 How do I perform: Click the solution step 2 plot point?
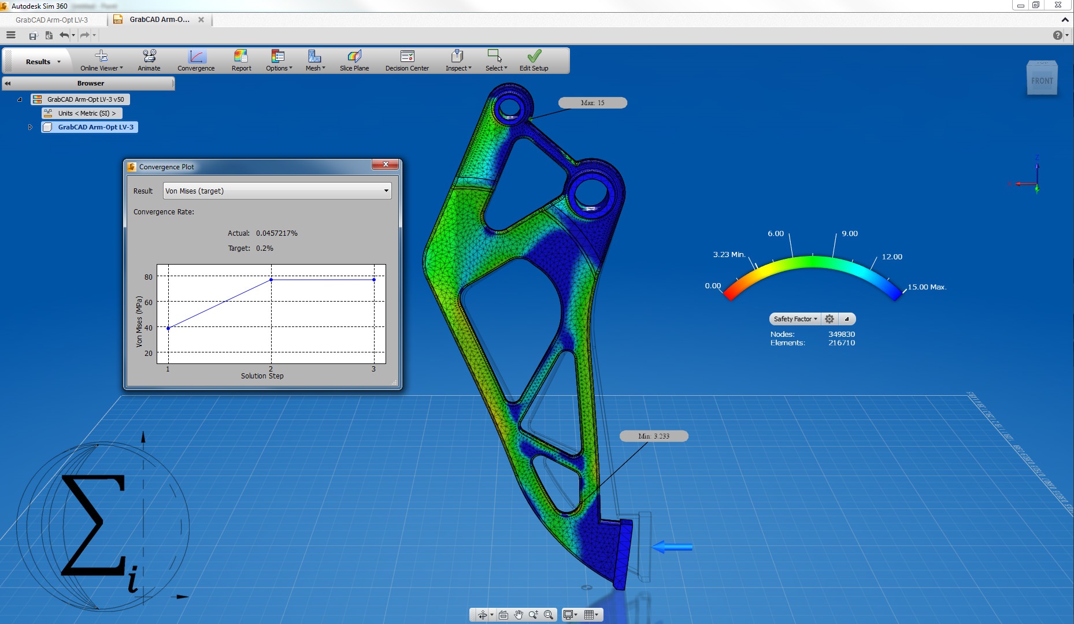pos(271,280)
